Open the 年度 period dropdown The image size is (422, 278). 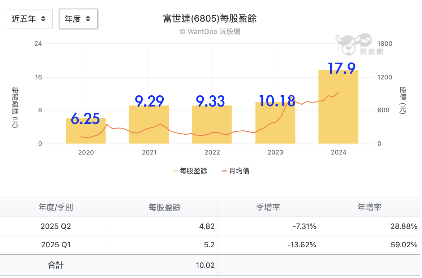pyautogui.click(x=78, y=19)
